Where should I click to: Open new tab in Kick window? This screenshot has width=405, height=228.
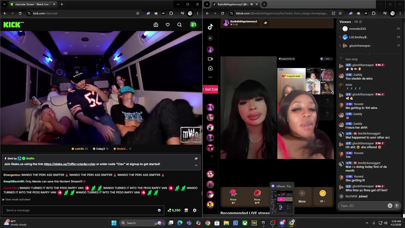coord(62,4)
